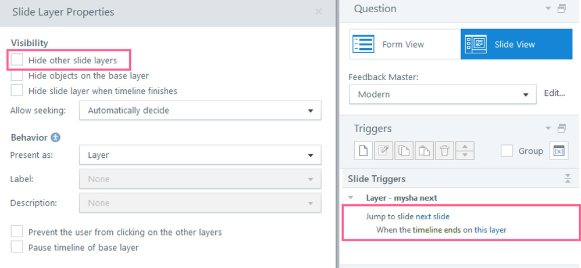
Task: Check Hide objects on the base layer
Action: (x=17, y=75)
